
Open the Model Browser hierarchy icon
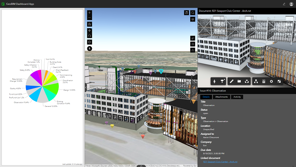pyautogui.click(x=256, y=81)
